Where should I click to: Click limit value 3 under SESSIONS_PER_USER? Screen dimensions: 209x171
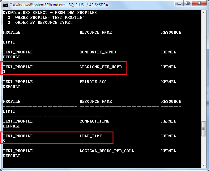click(4, 72)
